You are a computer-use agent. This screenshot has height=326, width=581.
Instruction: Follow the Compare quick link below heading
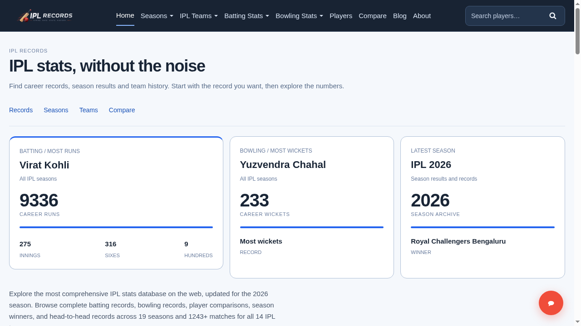click(122, 110)
